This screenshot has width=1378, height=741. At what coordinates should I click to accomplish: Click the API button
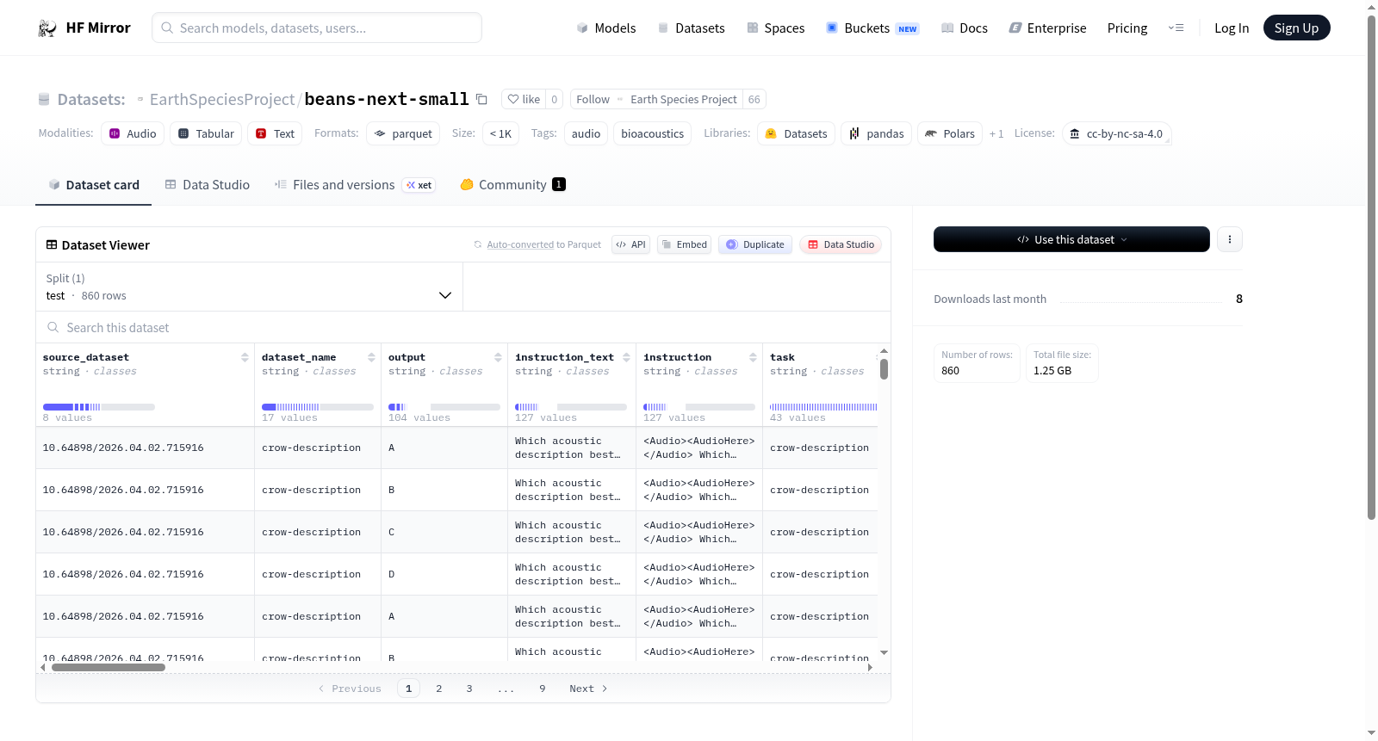click(630, 244)
